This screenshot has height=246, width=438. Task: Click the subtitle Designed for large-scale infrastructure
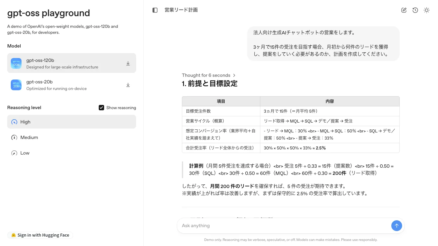click(x=62, y=67)
